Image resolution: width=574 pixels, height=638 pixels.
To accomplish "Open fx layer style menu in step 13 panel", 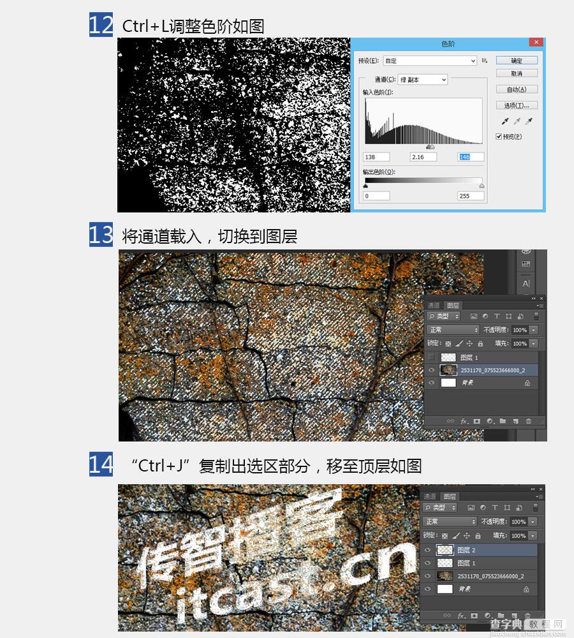I will pos(464,421).
